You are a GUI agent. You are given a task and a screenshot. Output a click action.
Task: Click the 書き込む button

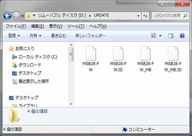click(58, 36)
